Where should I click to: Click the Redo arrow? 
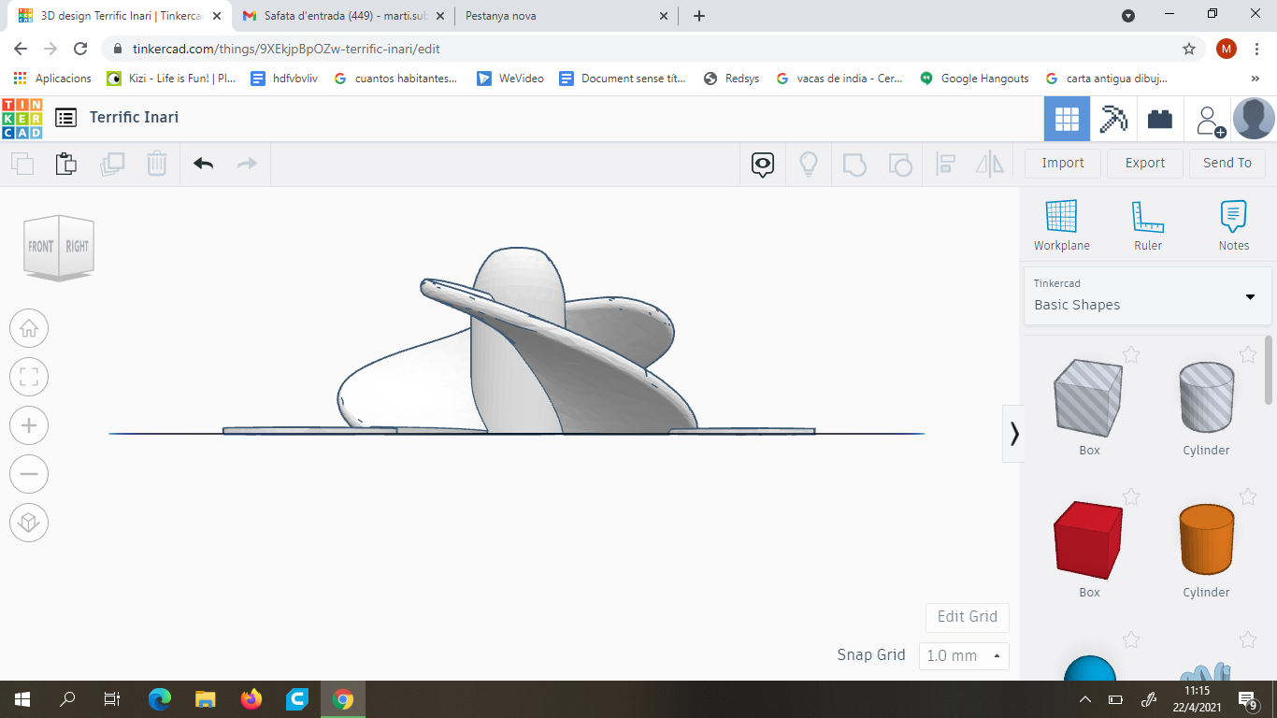coord(247,164)
